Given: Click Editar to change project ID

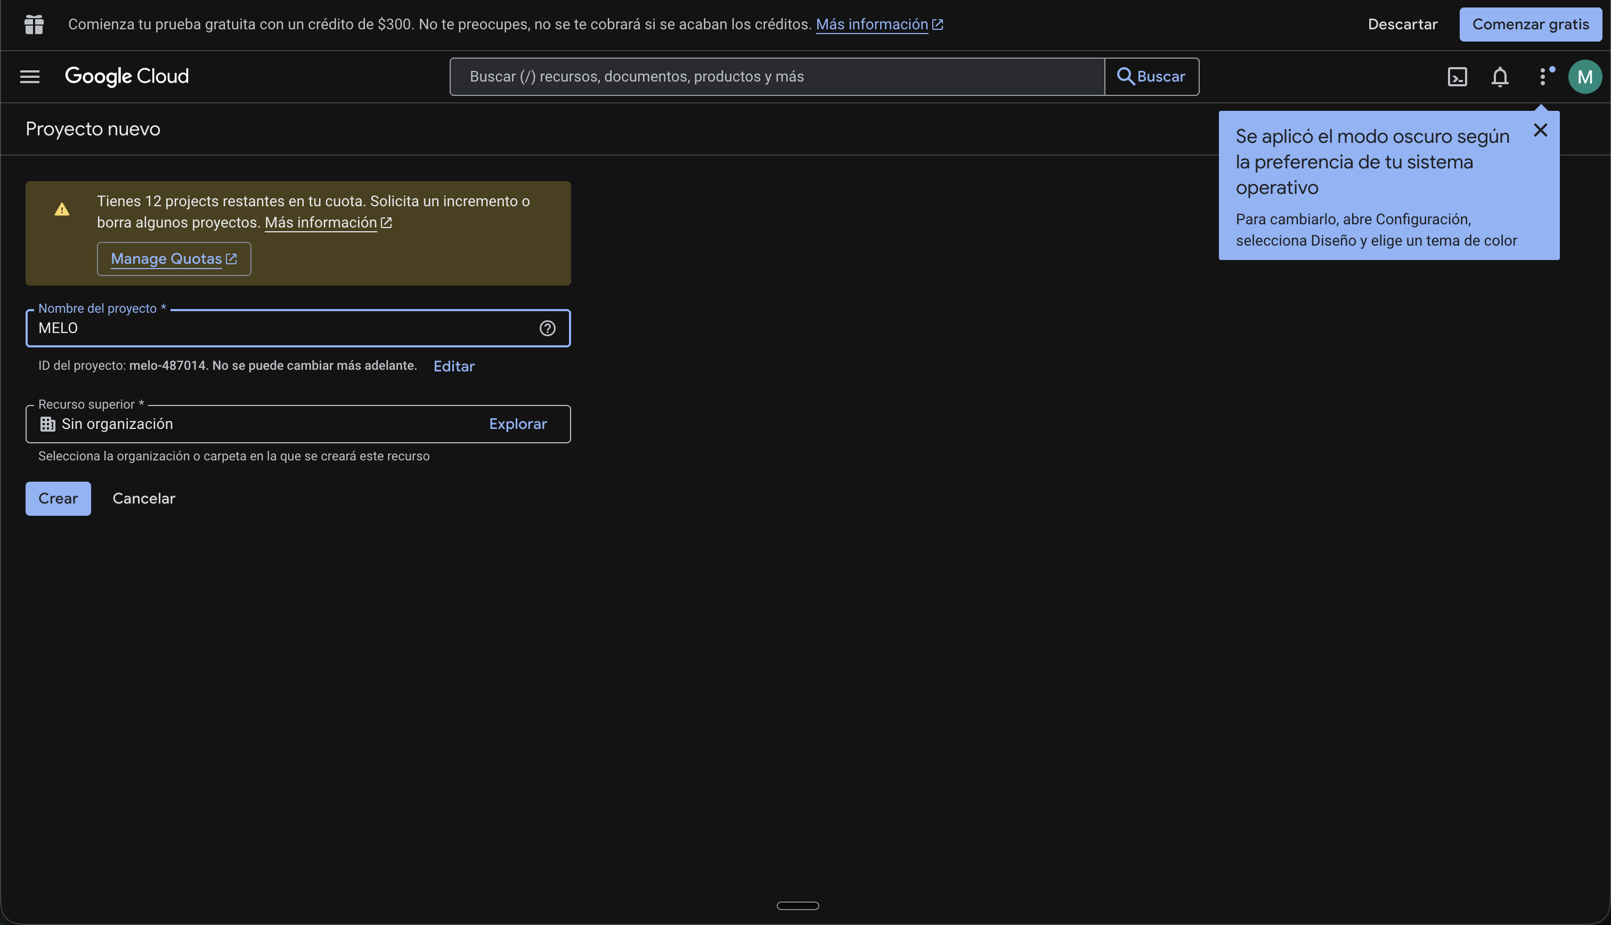Looking at the screenshot, I should pos(453,367).
